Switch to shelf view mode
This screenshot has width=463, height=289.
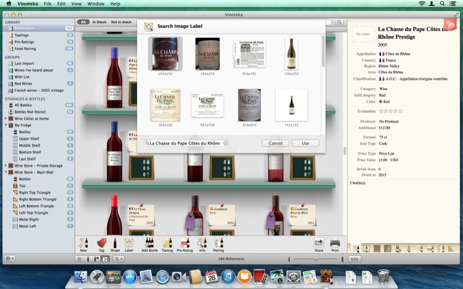point(105,259)
